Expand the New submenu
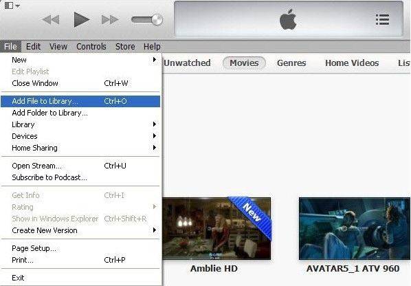 [x=80, y=60]
